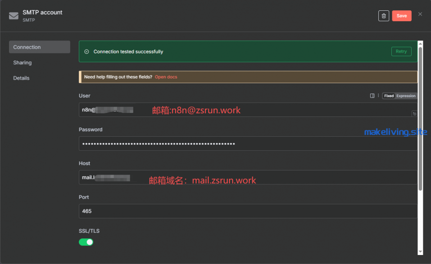The height and width of the screenshot is (264, 431).
Task: Click the drag-parameter icon below the User field
Action: coord(414,114)
